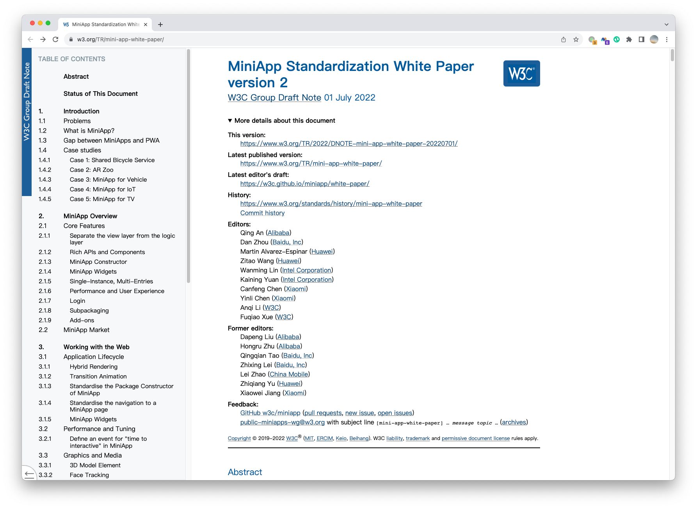Screen dimensions: 697x509
Task: Click the 'W3C Group Draft Note' link
Action: [x=274, y=97]
